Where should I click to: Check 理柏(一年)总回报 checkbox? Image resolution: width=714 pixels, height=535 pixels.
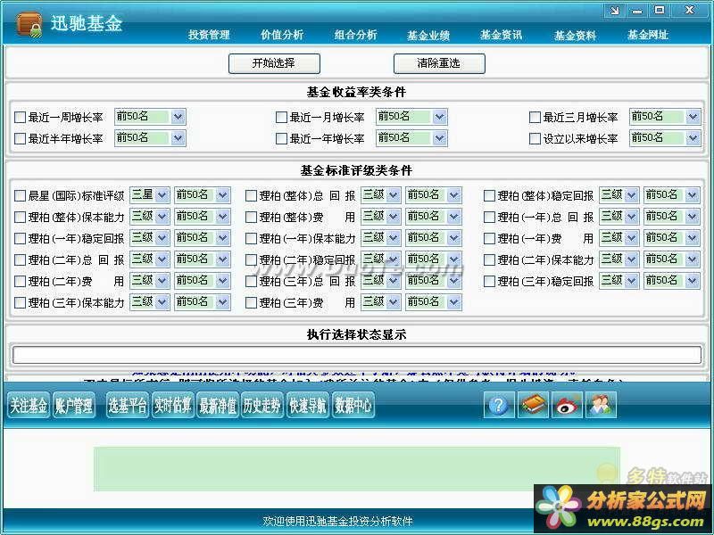point(489,217)
